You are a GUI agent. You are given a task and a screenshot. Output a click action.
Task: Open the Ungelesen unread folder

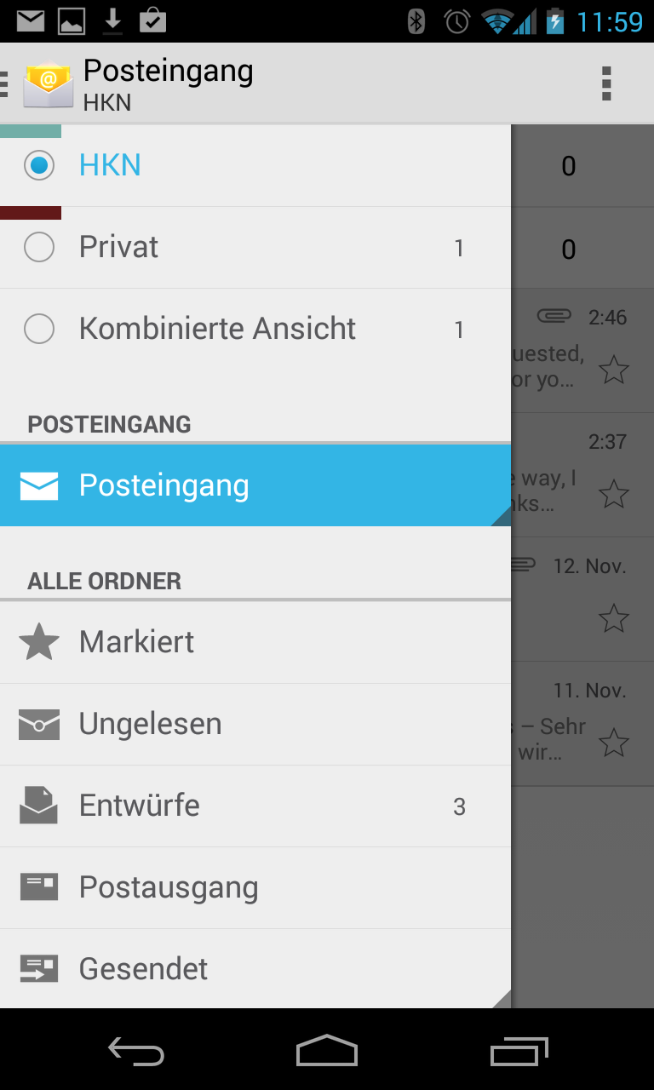pyautogui.click(x=150, y=724)
